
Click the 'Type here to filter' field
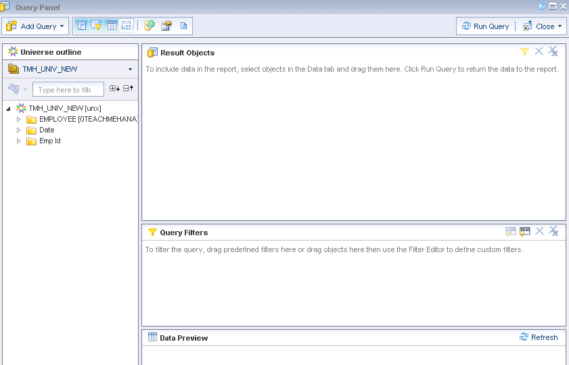(68, 89)
